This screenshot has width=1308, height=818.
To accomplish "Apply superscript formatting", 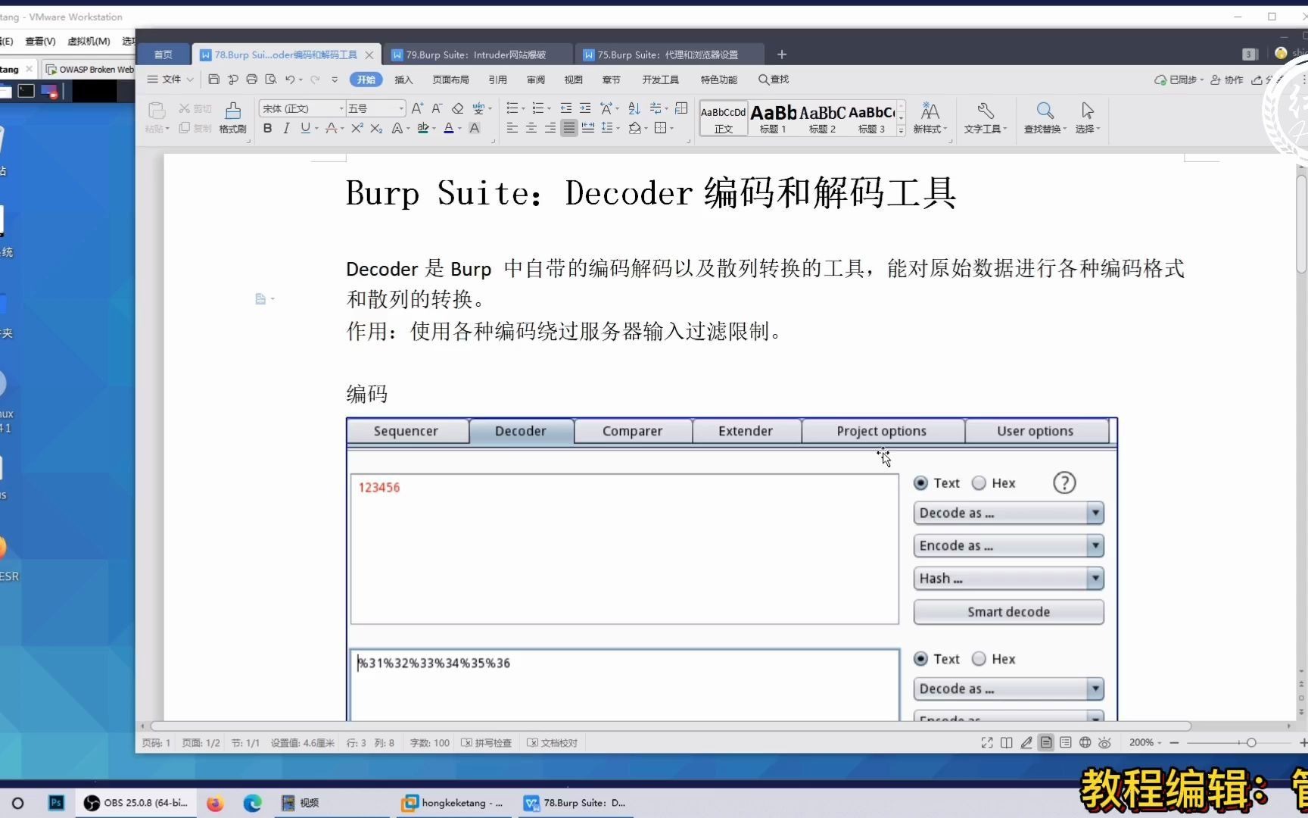I will pyautogui.click(x=357, y=129).
